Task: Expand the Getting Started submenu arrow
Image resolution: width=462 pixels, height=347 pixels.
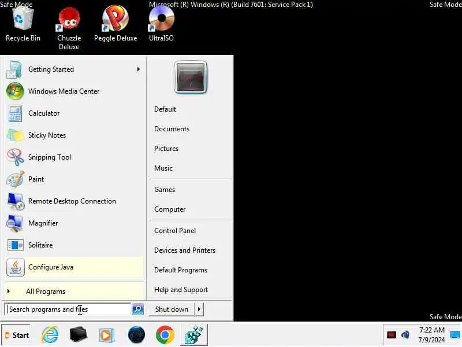Action: click(x=139, y=69)
